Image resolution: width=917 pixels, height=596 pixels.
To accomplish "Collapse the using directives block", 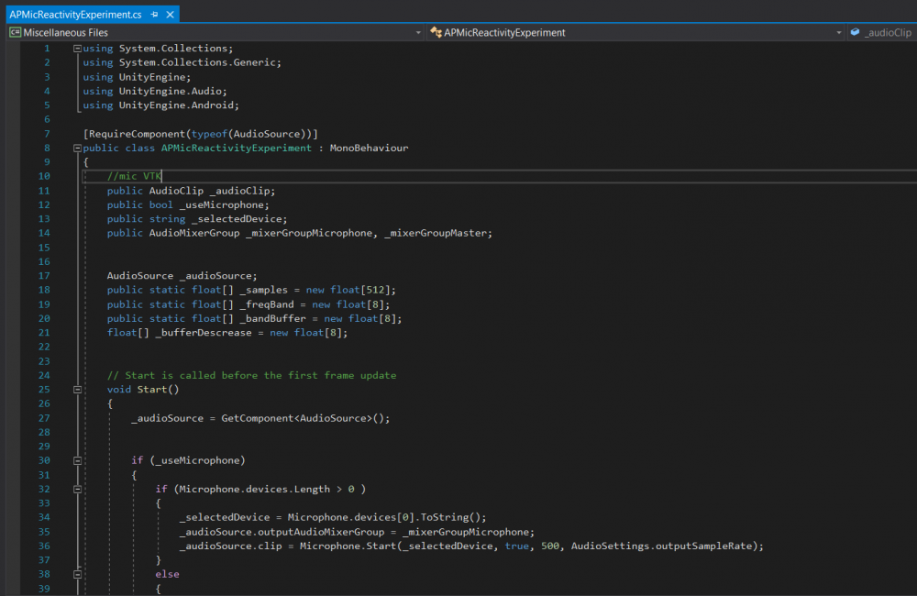I will pyautogui.click(x=77, y=49).
